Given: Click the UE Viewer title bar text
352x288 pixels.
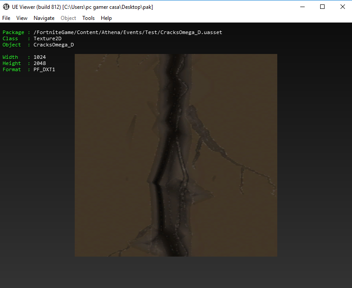Looking at the screenshot, I should tap(82, 7).
